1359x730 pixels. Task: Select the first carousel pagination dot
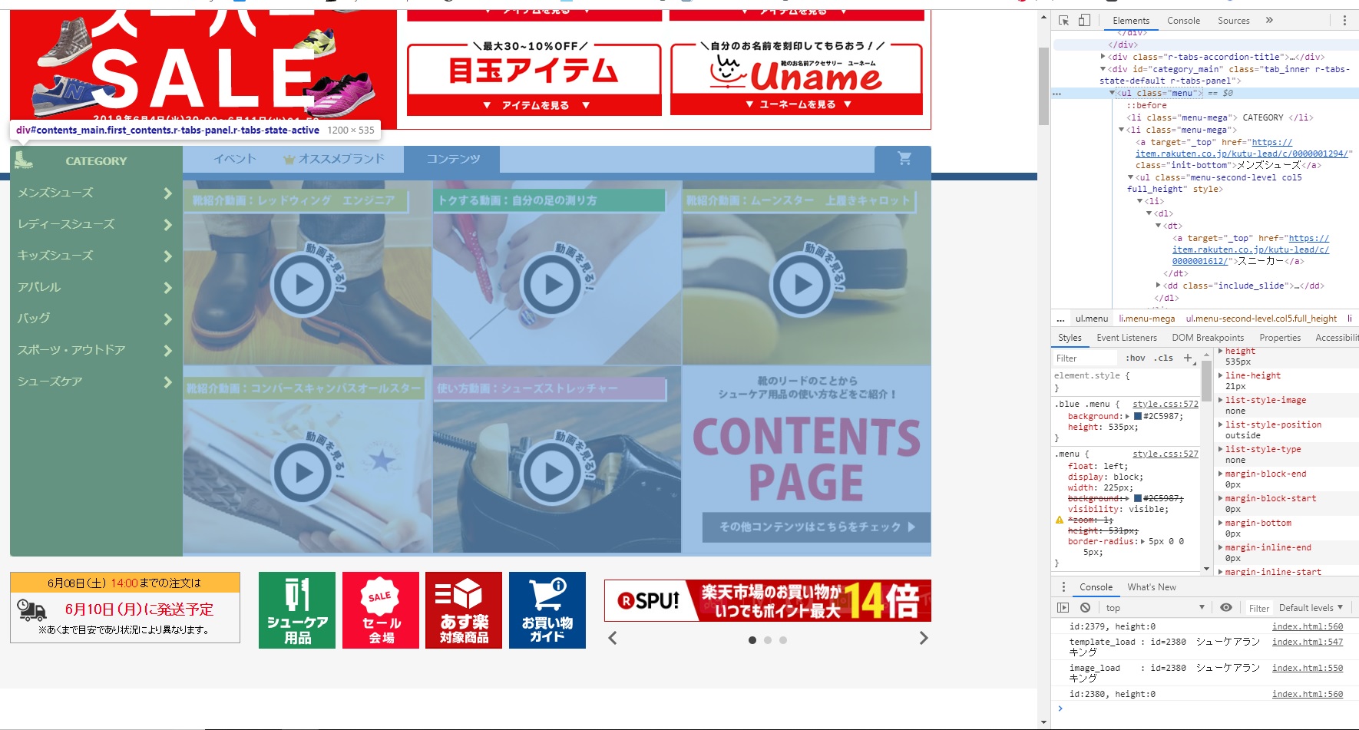click(x=752, y=640)
